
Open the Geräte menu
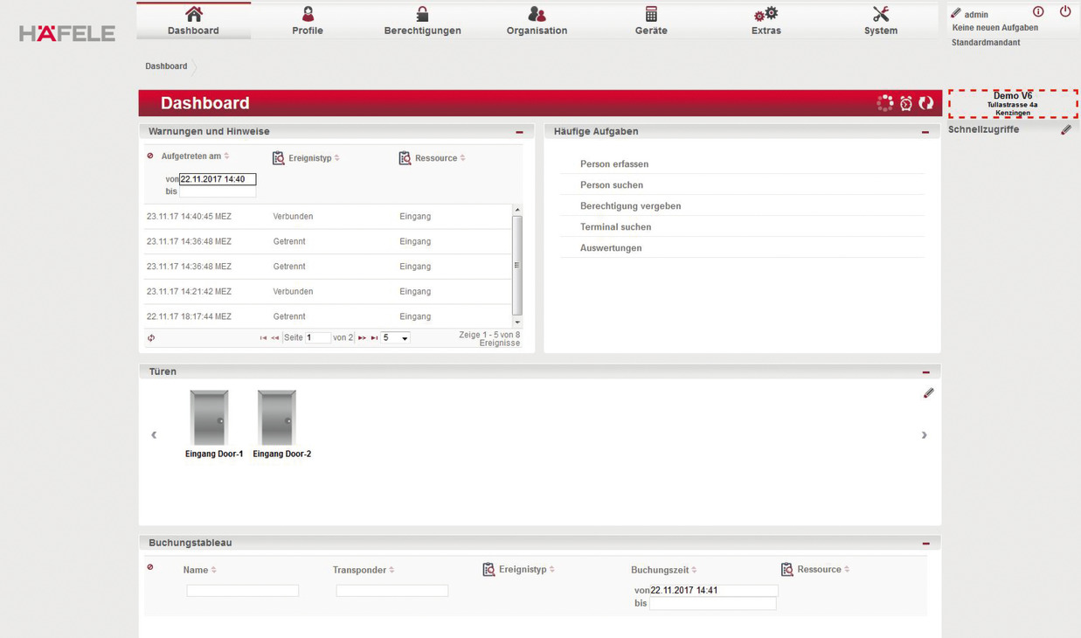pyautogui.click(x=650, y=21)
